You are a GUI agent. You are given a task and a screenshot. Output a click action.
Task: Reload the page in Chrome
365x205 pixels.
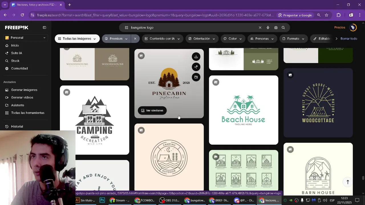(22, 15)
